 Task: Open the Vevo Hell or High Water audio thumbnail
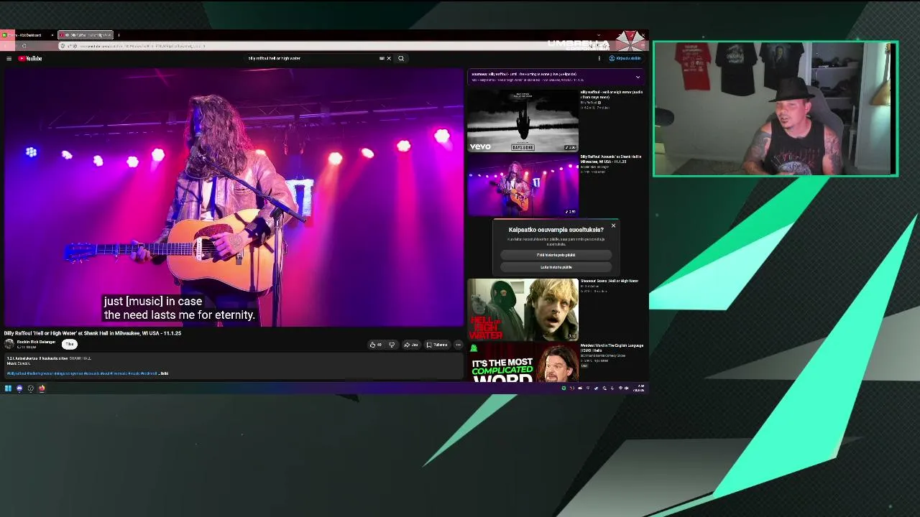tap(523, 121)
